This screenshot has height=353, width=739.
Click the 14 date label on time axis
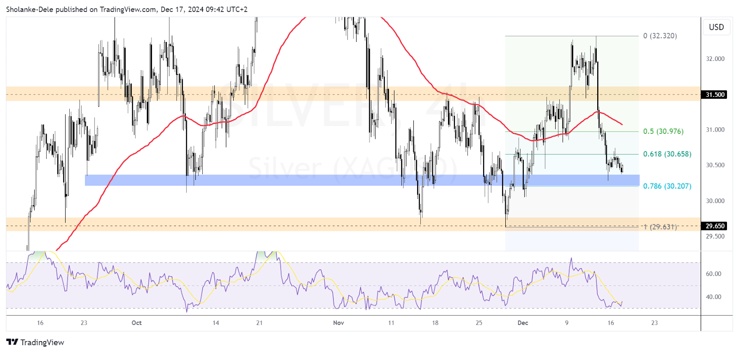pyautogui.click(x=216, y=323)
